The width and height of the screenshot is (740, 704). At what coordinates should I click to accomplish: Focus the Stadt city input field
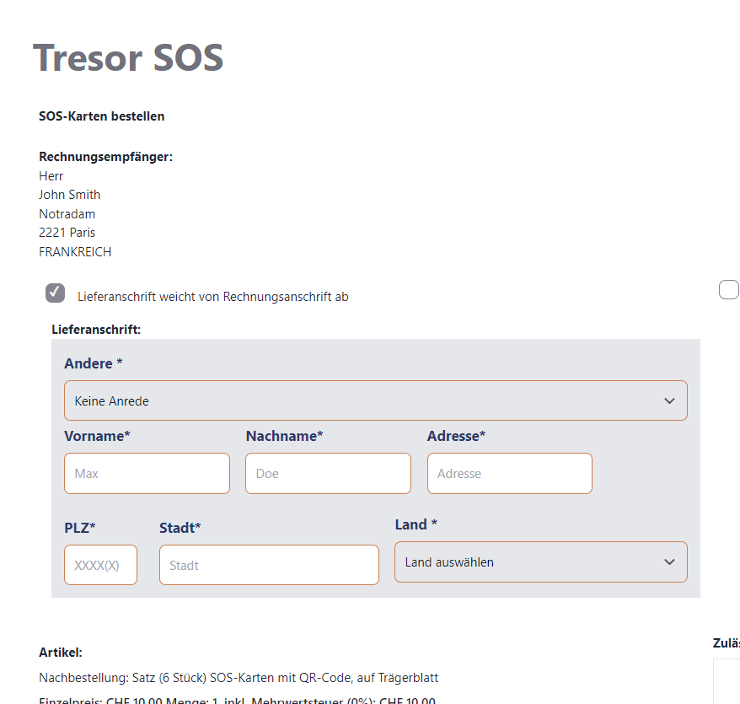[269, 565]
